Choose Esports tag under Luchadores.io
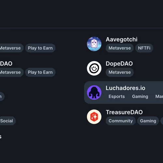The width and height of the screenshot is (163, 163). (x=117, y=96)
